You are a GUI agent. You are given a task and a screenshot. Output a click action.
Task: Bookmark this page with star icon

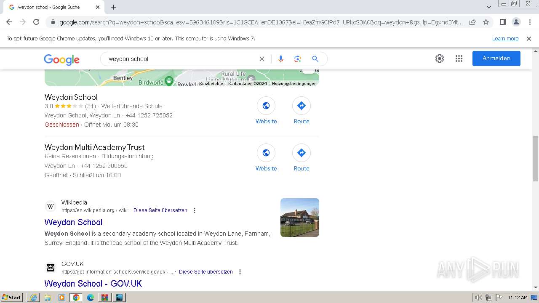pos(486,22)
